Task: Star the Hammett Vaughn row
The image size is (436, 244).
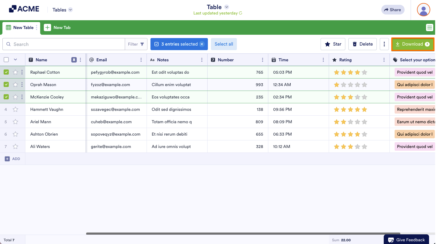Action: click(15, 109)
